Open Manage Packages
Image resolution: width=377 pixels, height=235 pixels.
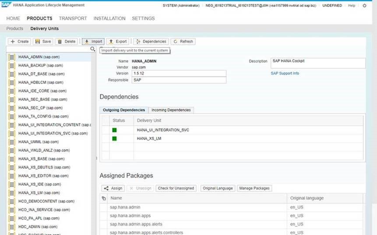point(254,188)
